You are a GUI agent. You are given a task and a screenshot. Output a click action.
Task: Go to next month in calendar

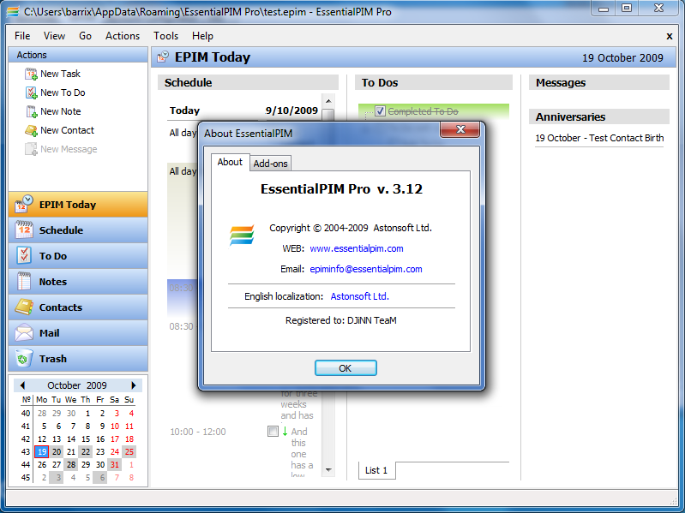pos(134,385)
